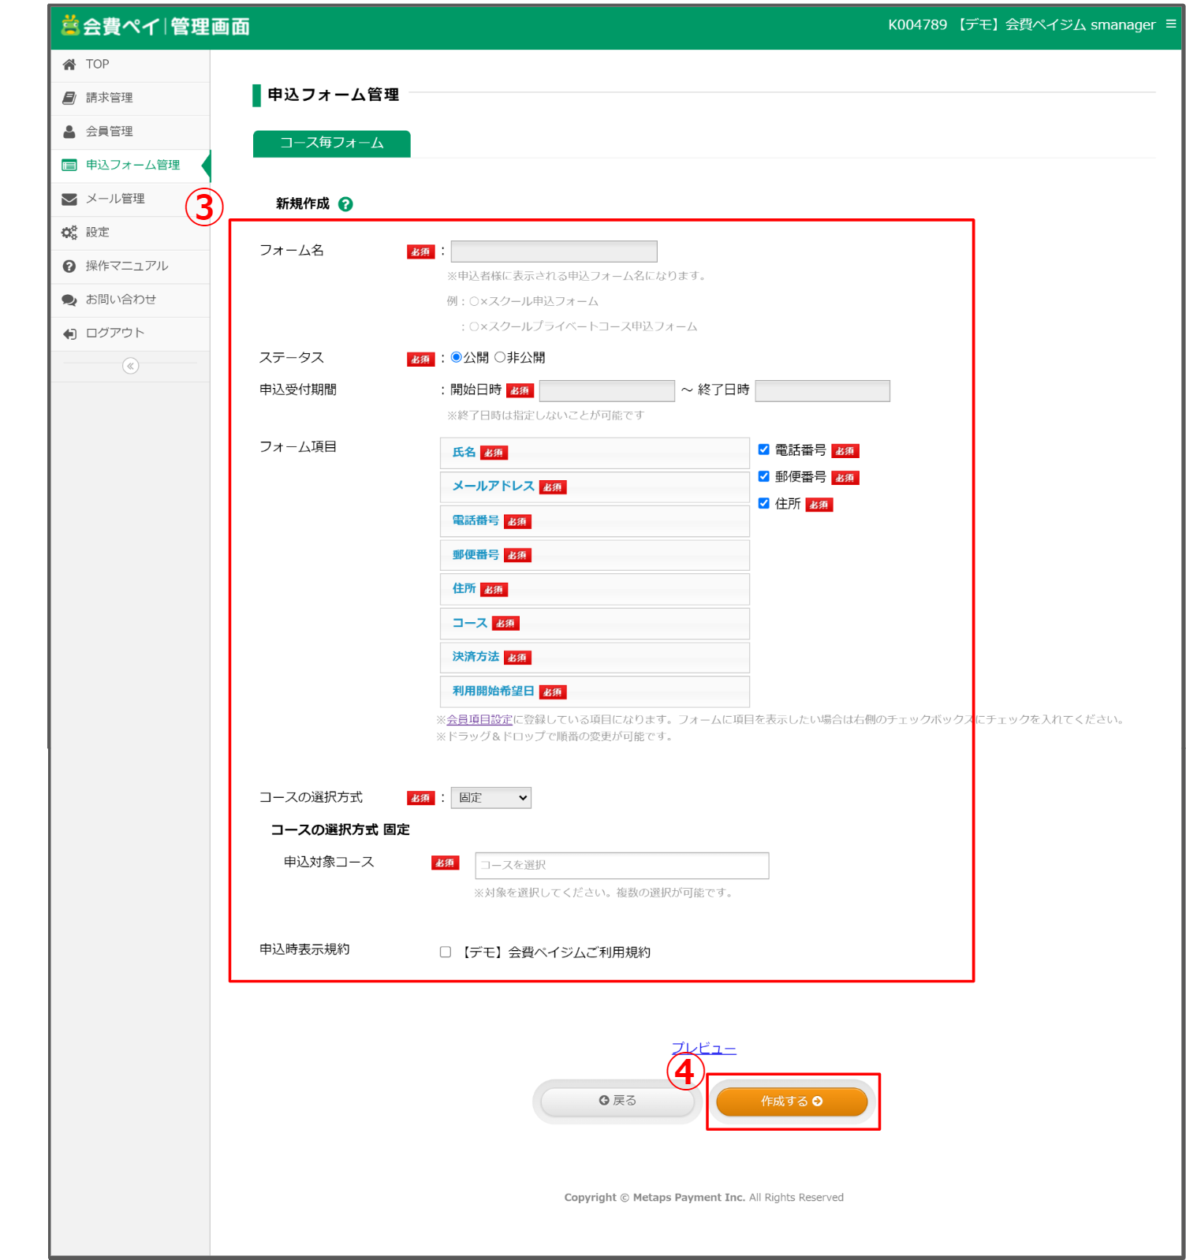The height and width of the screenshot is (1260, 1186).
Task: Click the TOP home icon in sidebar
Action: (69, 65)
